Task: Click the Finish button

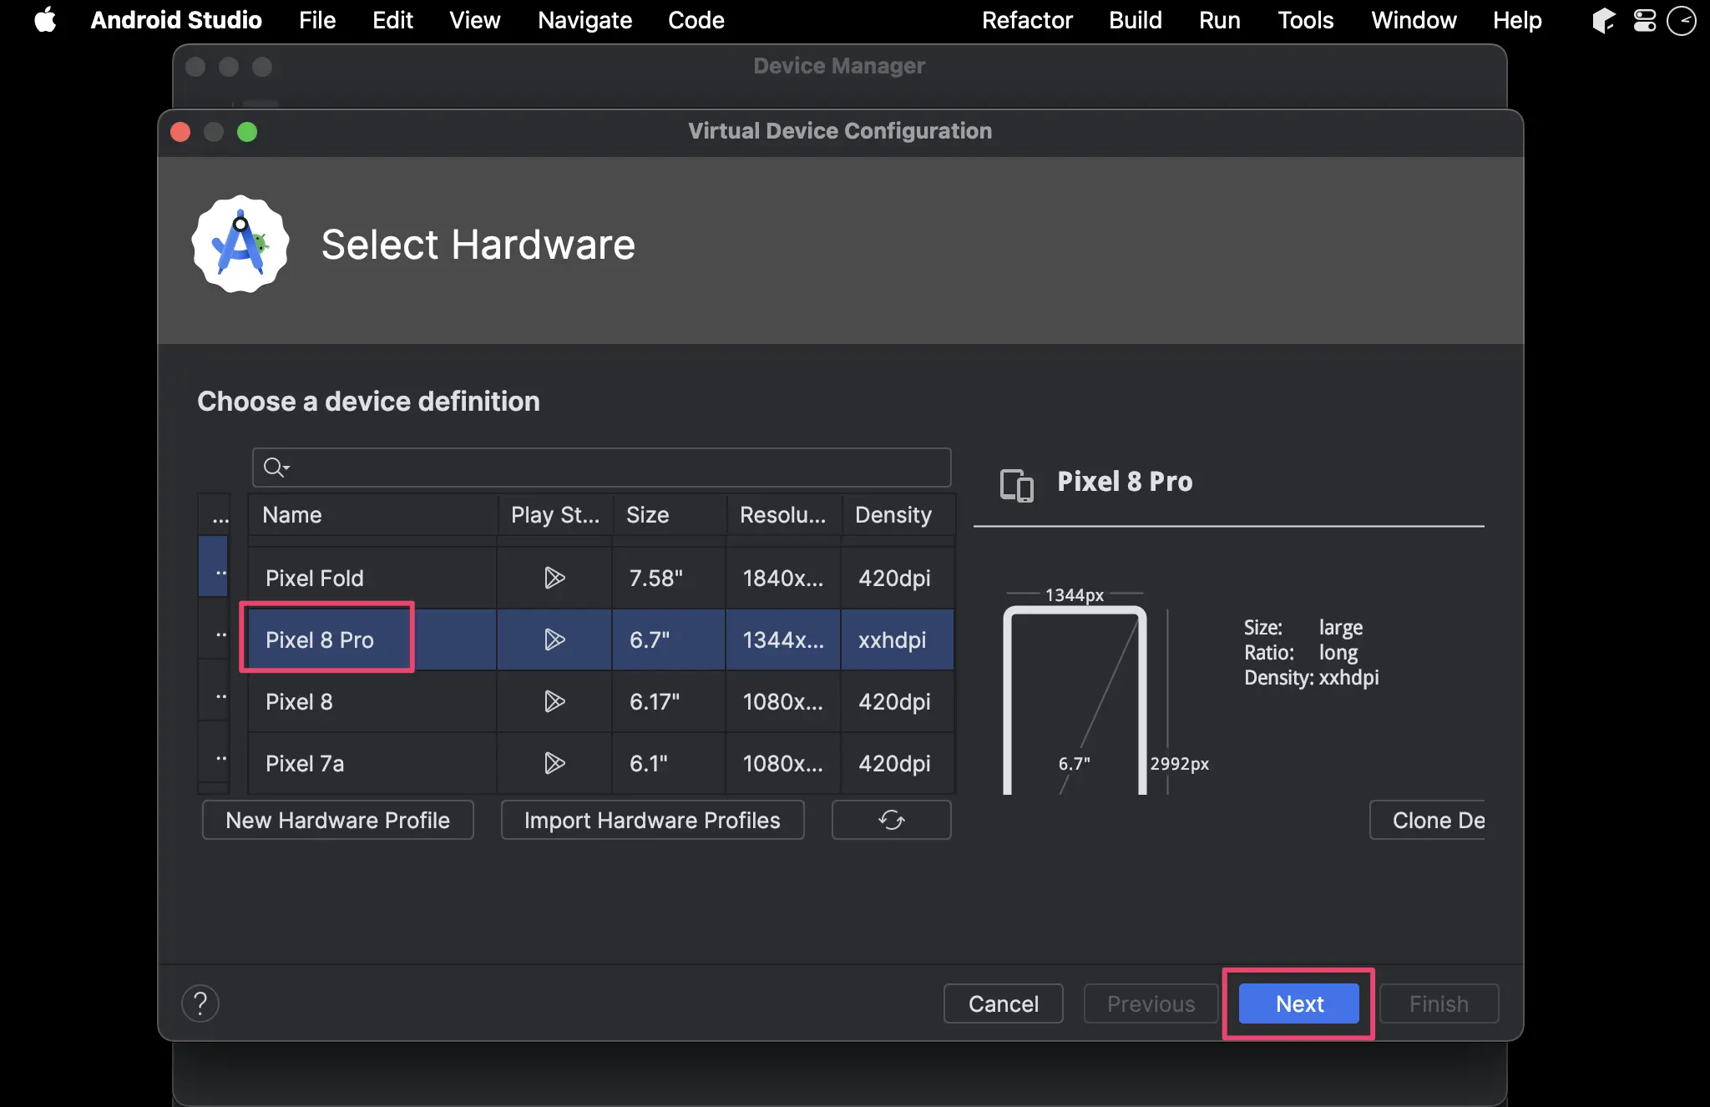Action: (x=1439, y=1003)
